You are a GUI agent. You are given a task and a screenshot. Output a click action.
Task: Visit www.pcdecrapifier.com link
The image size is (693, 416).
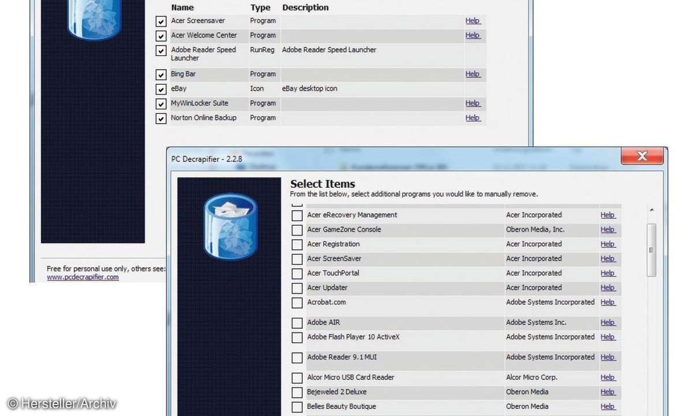pyautogui.click(x=83, y=277)
